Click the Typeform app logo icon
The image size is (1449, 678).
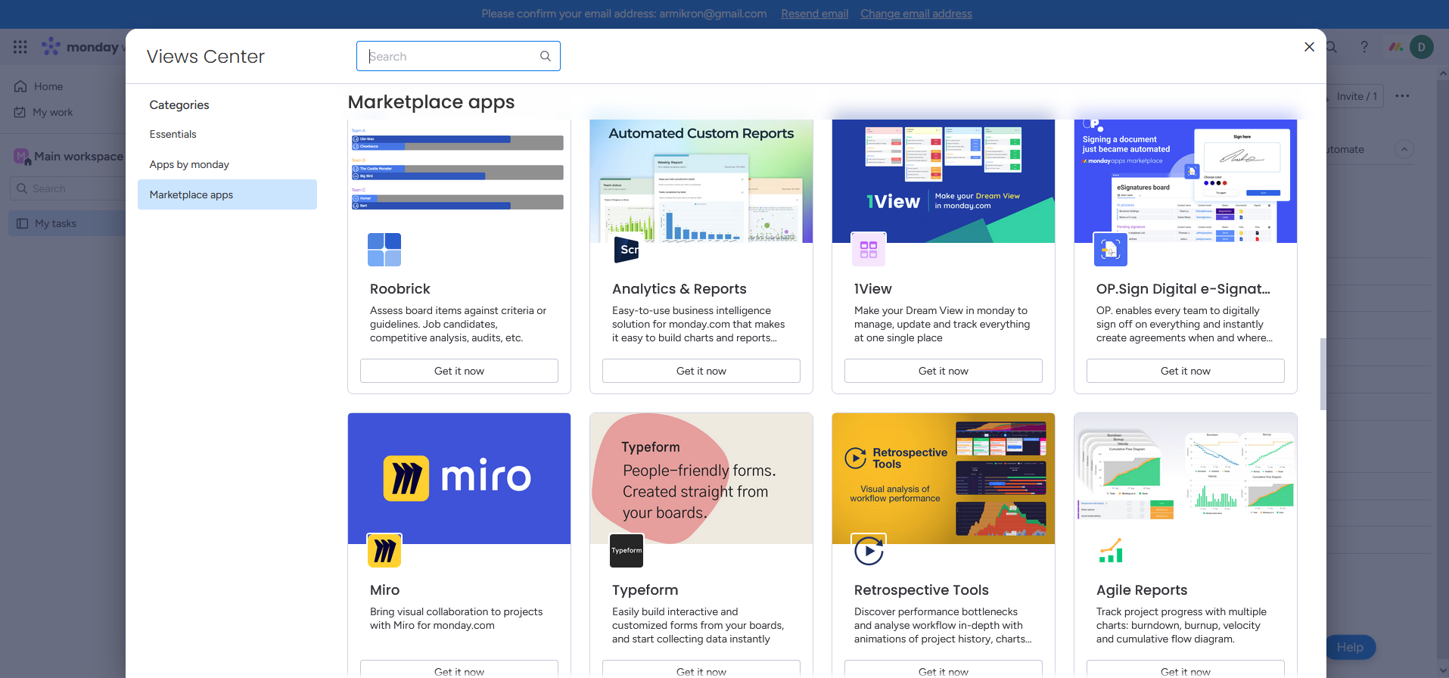click(x=627, y=551)
